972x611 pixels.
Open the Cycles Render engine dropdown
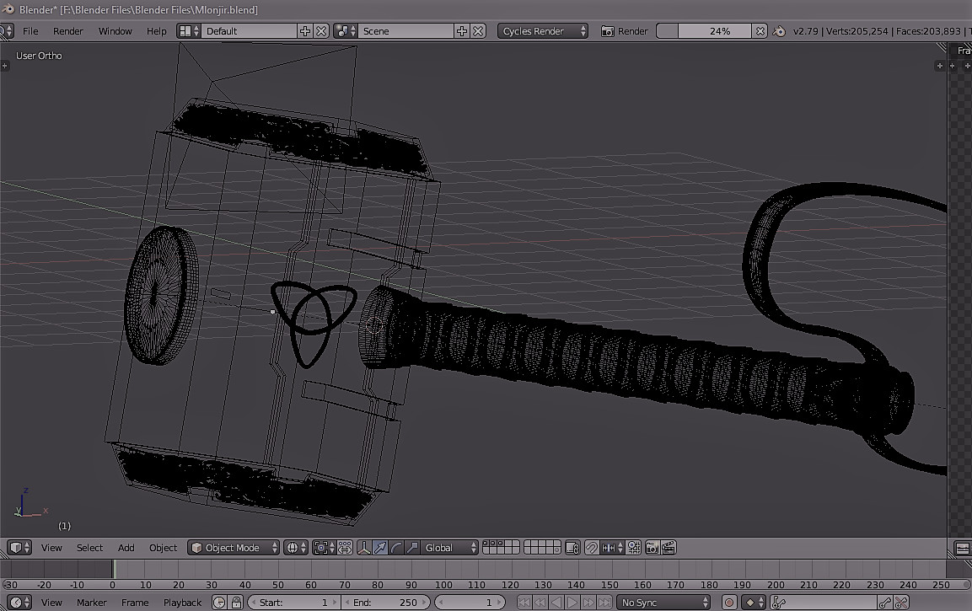coord(542,31)
